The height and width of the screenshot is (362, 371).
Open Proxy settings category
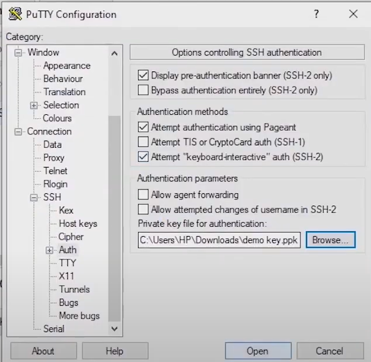54,158
